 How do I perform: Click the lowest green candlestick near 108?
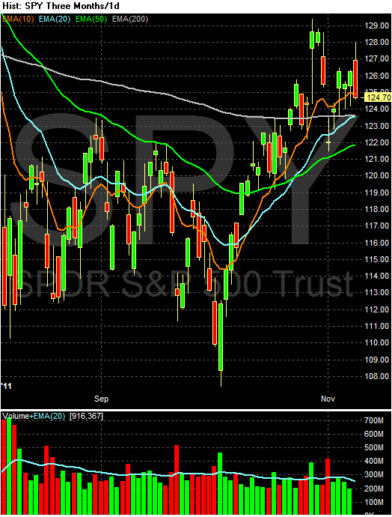221,337
